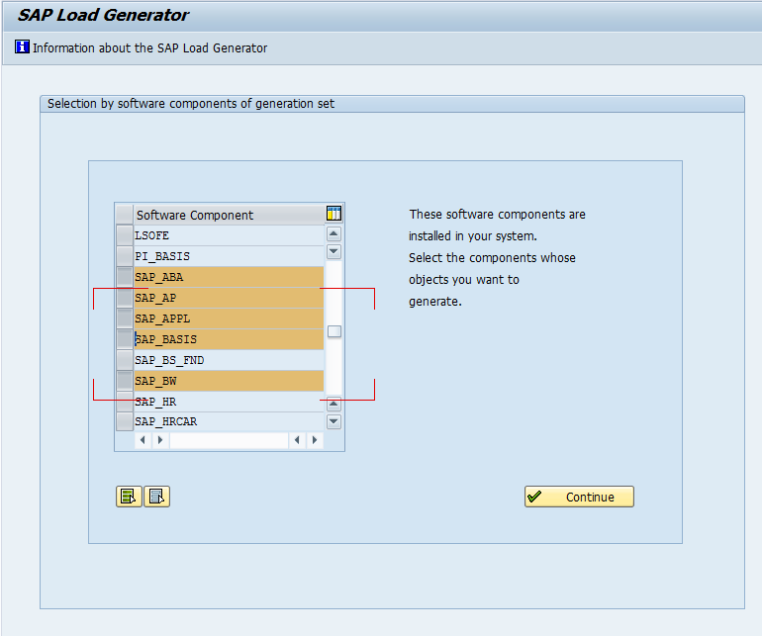Click left arrow on horizontal scrollbar
This screenshot has height=636, width=762.
coord(143,440)
